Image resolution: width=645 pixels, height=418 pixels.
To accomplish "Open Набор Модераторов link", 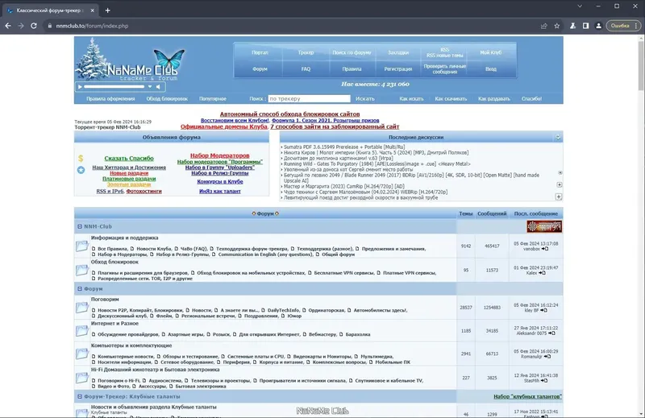I will tap(219, 155).
